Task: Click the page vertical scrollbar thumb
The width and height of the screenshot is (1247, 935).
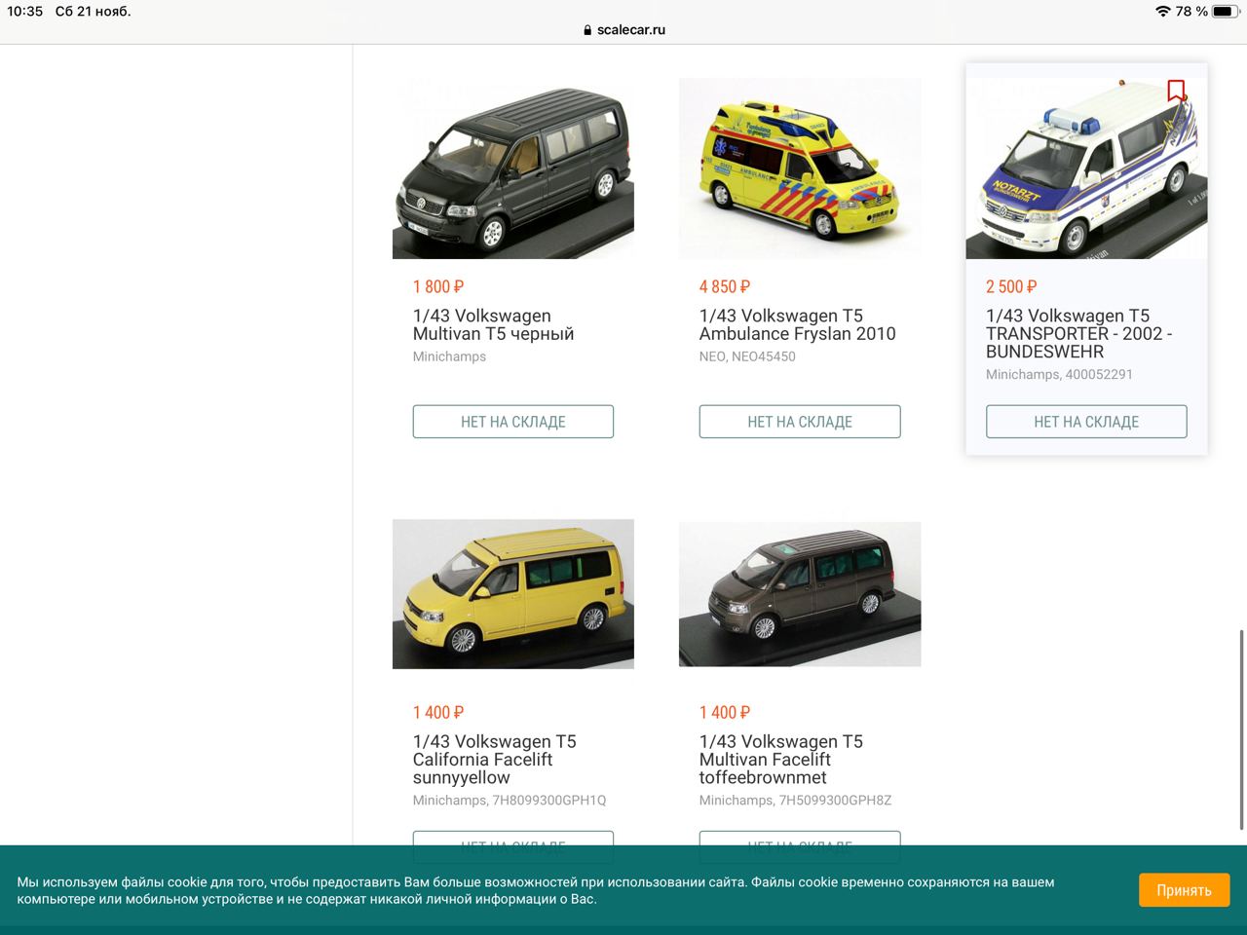Action: (x=1241, y=730)
